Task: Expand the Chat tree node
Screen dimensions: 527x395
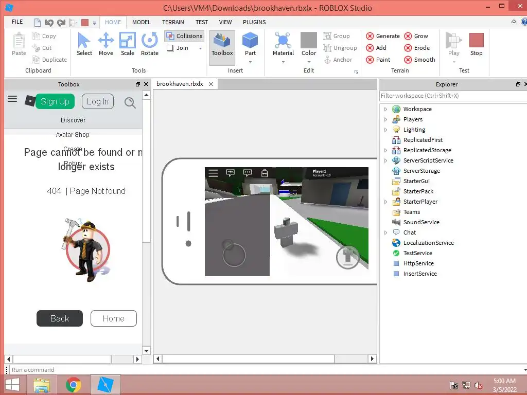Action: click(385, 232)
